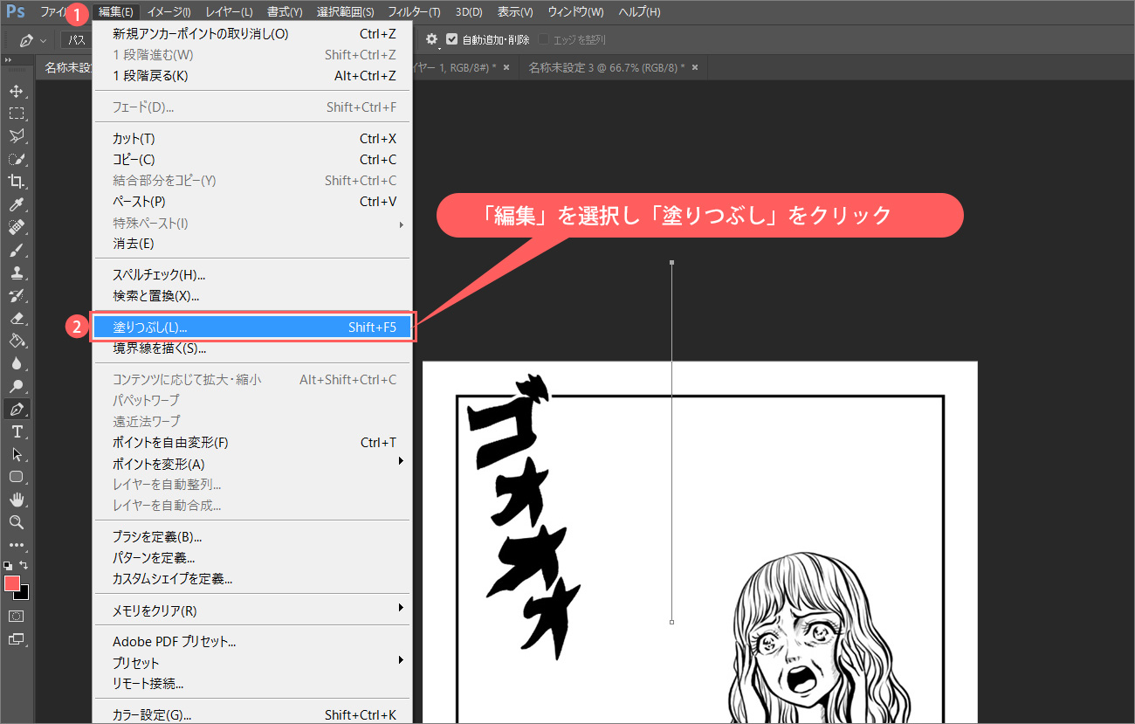Open the 書式 menu

pos(285,12)
